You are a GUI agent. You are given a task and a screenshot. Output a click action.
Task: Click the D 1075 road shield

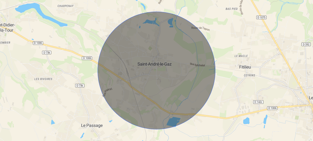261,17
